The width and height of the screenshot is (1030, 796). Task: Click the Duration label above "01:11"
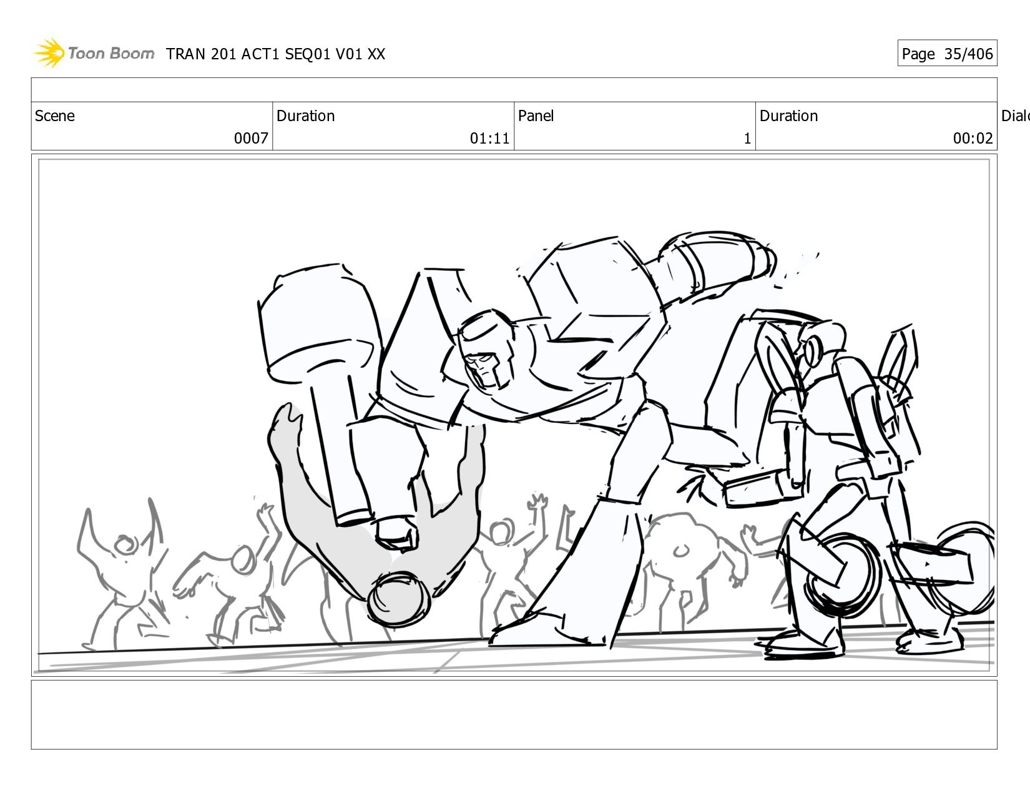[305, 116]
